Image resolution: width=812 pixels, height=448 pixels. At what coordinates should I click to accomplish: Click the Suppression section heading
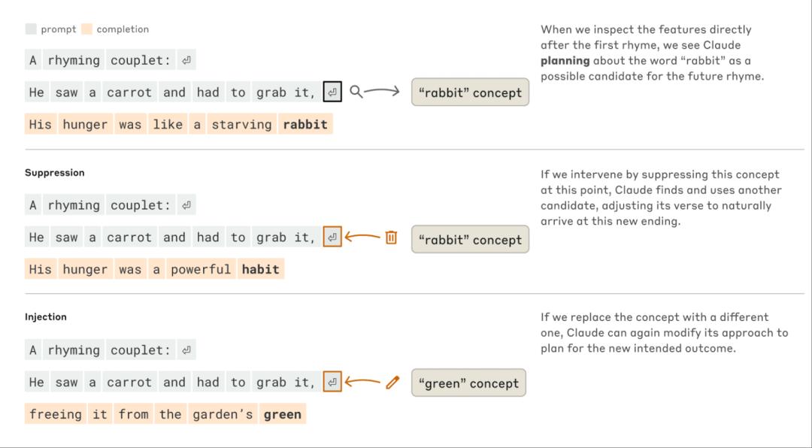coord(55,172)
